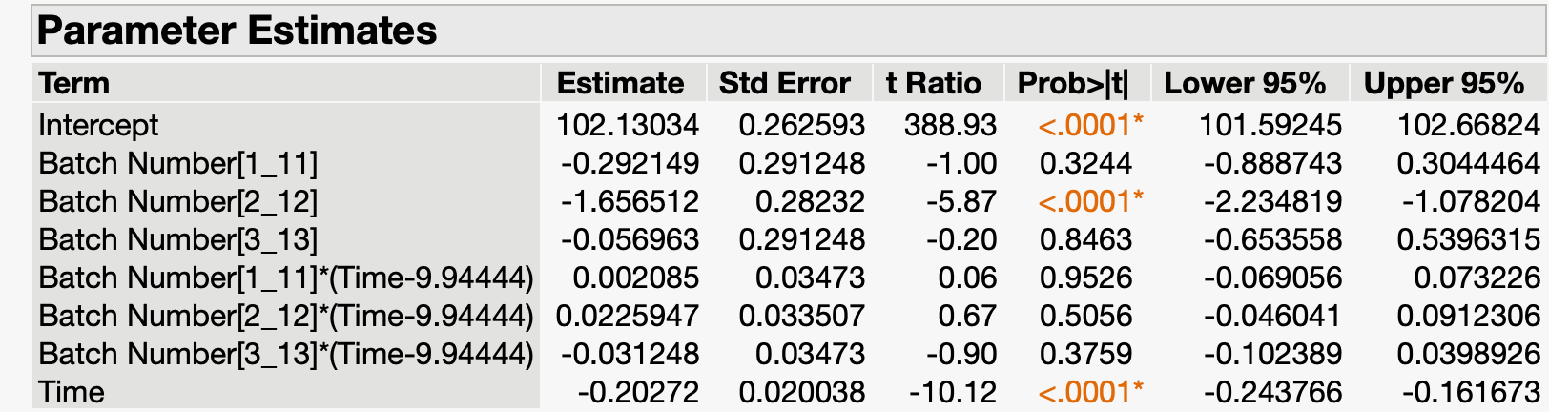
Task: Click the Upper 95% column header
Action: (1443, 84)
